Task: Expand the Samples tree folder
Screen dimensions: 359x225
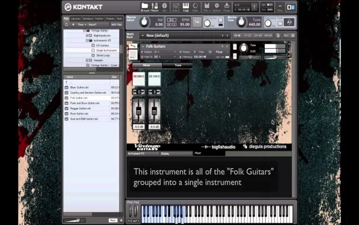Action: (87, 60)
